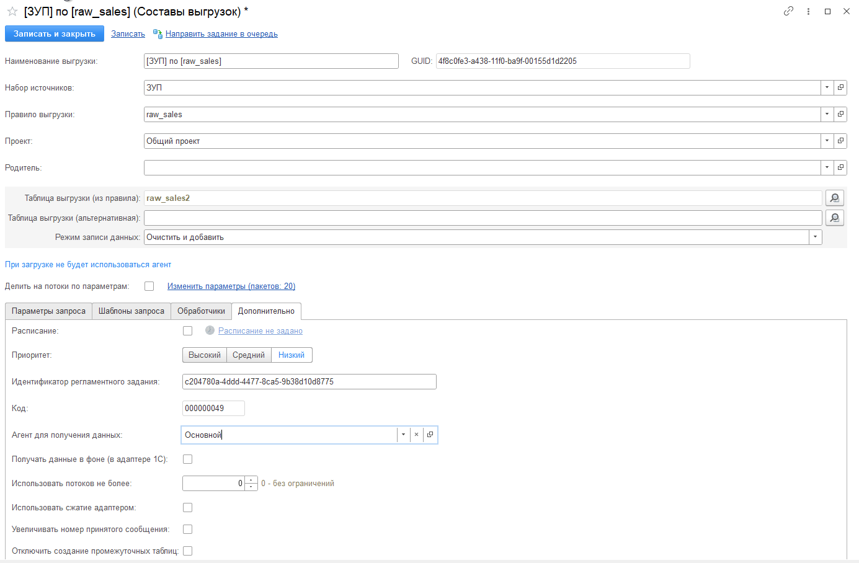Click magnifier icon next to raw_sales2 table
The width and height of the screenshot is (859, 563).
pyautogui.click(x=835, y=198)
